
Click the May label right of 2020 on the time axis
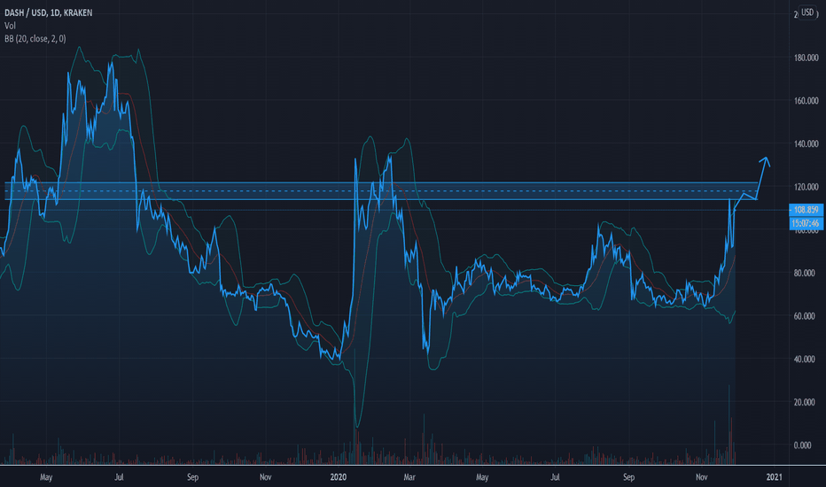pyautogui.click(x=482, y=477)
